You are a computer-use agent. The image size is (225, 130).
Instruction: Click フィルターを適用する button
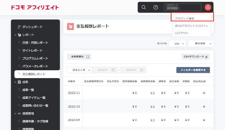193,70
